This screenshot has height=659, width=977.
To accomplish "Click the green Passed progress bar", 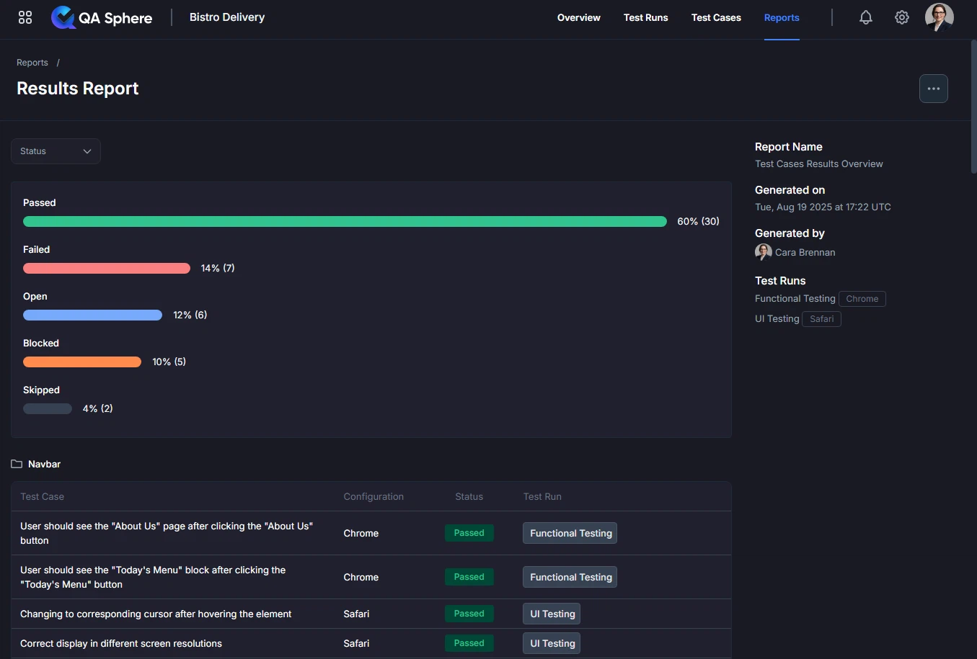I will [344, 221].
